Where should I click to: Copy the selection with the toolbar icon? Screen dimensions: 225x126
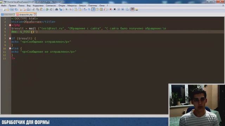coord(38,9)
